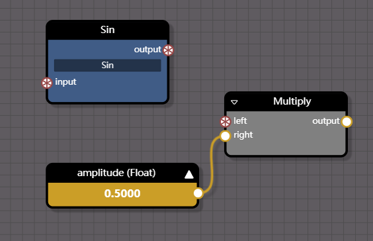Select the Sin node by its header

[x=108, y=30]
